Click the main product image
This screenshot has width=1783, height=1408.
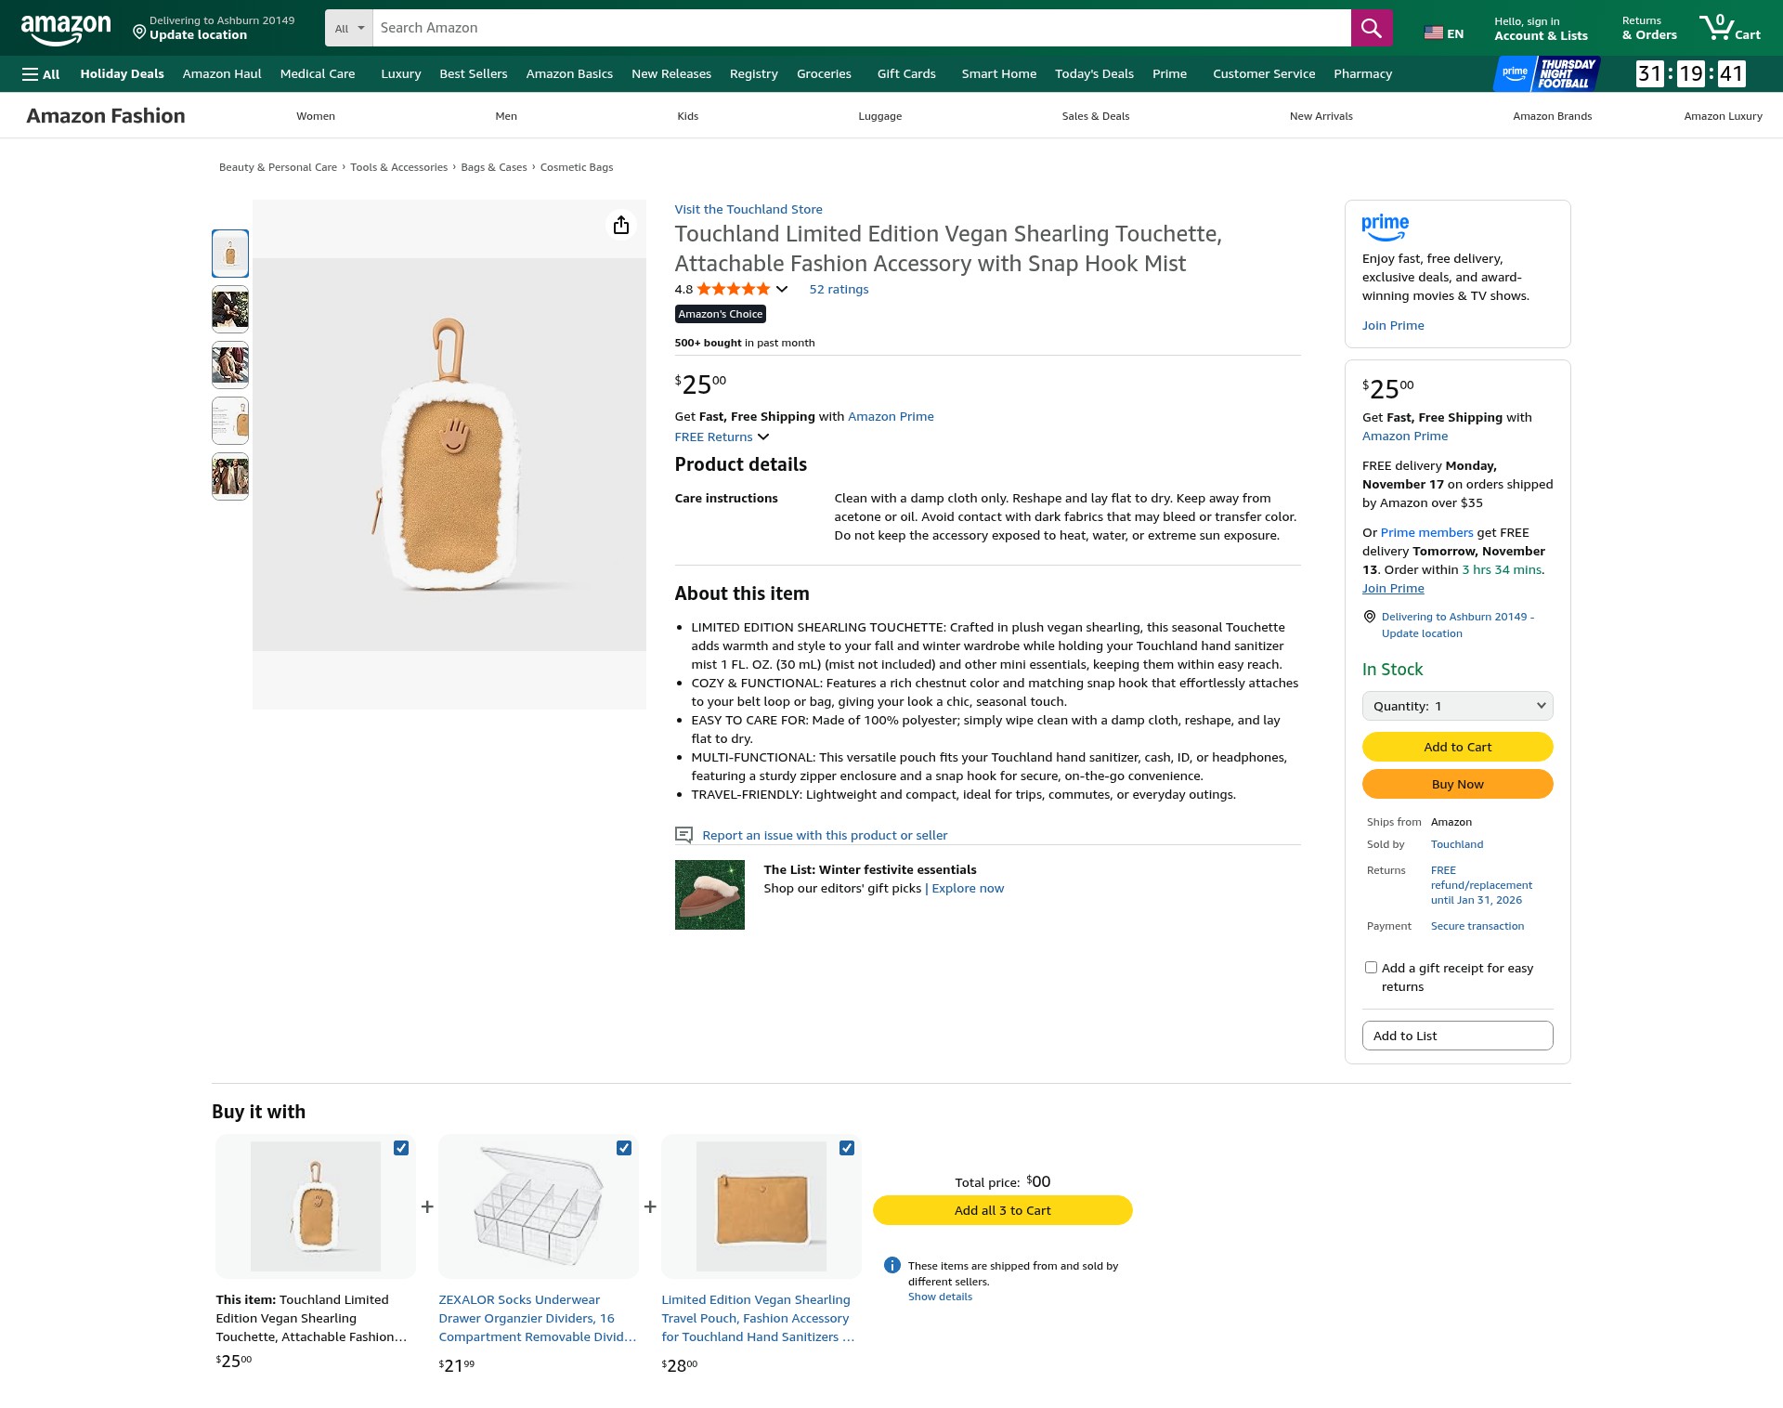pos(449,454)
